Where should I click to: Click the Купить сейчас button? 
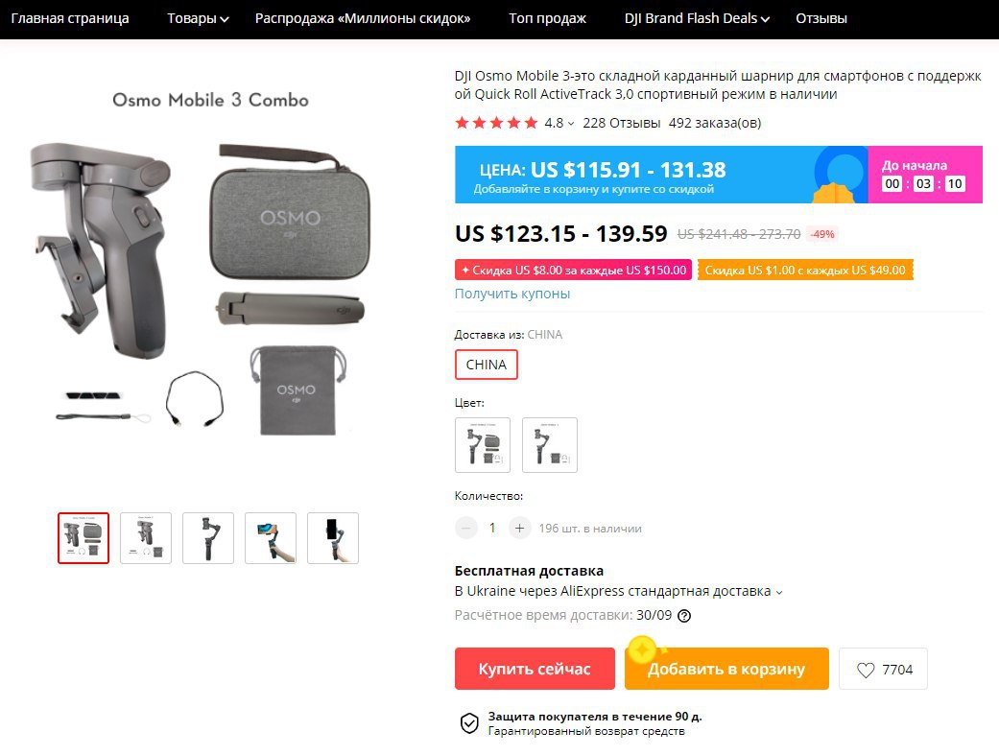[535, 669]
